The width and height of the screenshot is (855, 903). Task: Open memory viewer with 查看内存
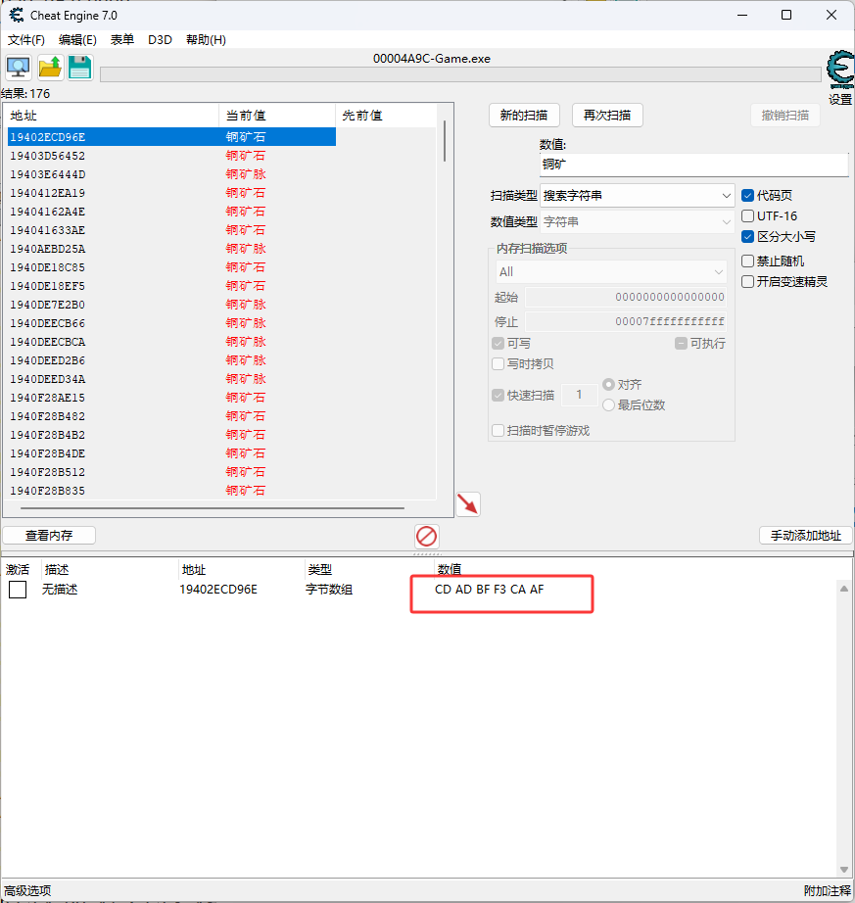click(49, 536)
